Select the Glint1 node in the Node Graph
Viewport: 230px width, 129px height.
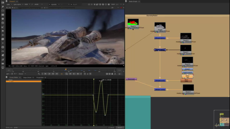pos(188,76)
